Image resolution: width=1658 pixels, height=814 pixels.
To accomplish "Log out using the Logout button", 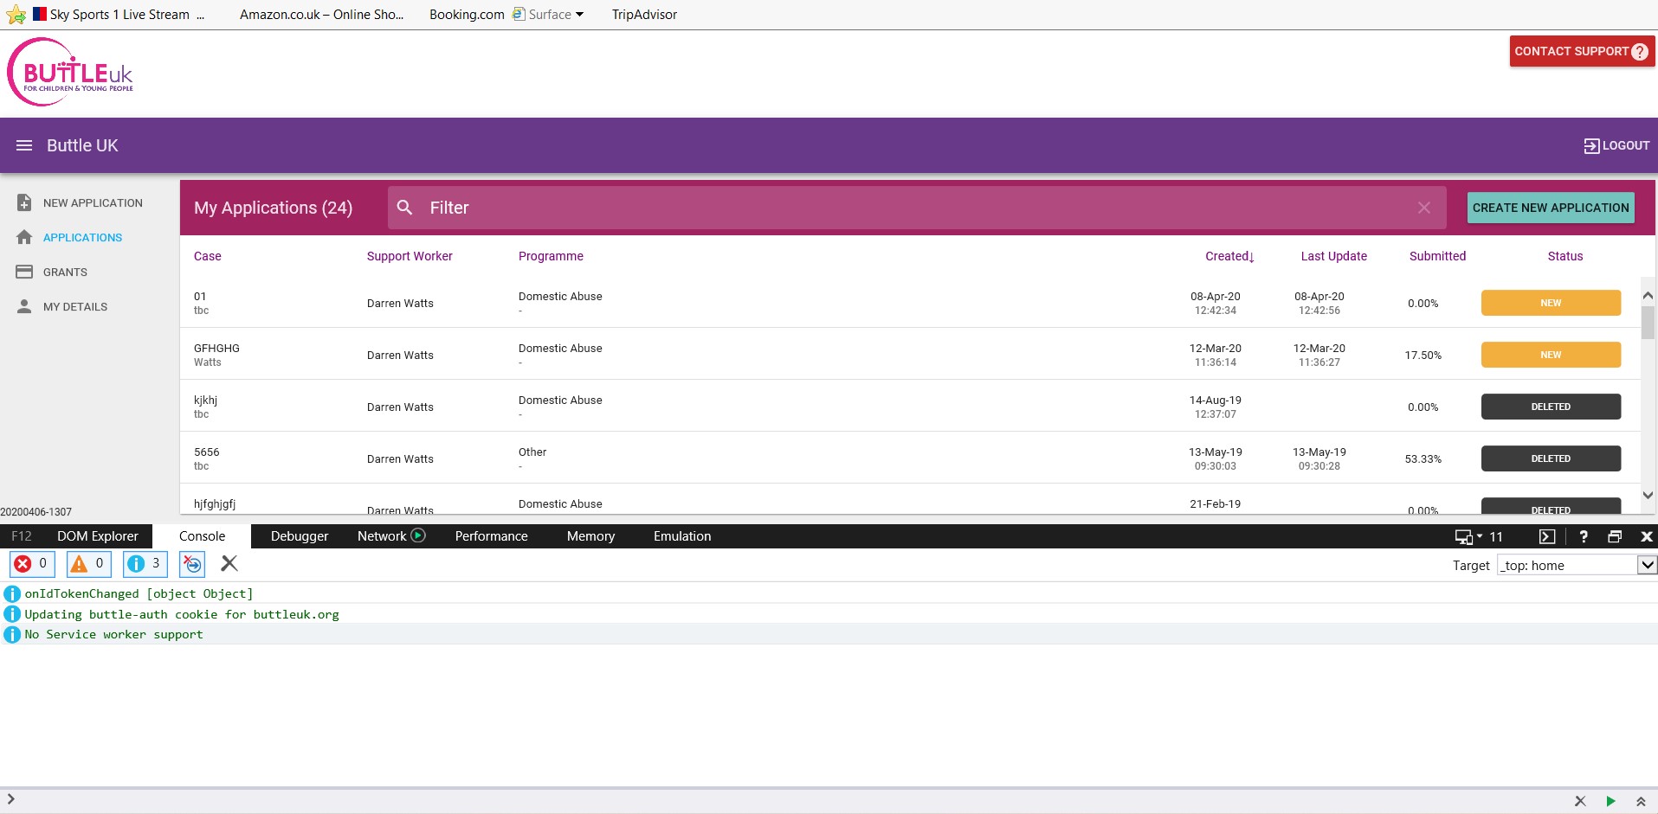I will pyautogui.click(x=1616, y=145).
